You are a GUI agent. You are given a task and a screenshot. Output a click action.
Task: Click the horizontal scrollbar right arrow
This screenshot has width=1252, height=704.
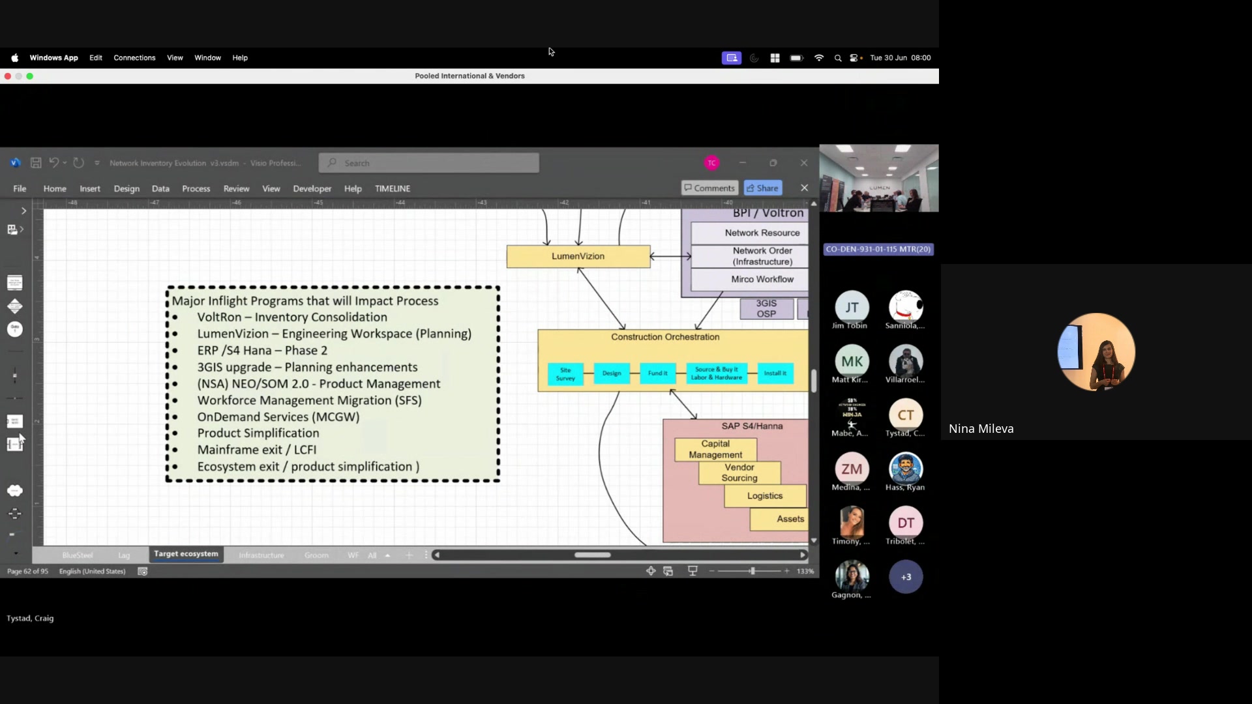coord(803,555)
